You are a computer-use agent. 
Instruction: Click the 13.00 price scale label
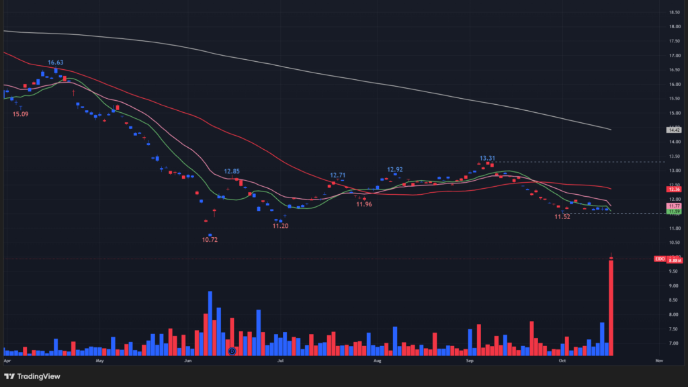675,171
